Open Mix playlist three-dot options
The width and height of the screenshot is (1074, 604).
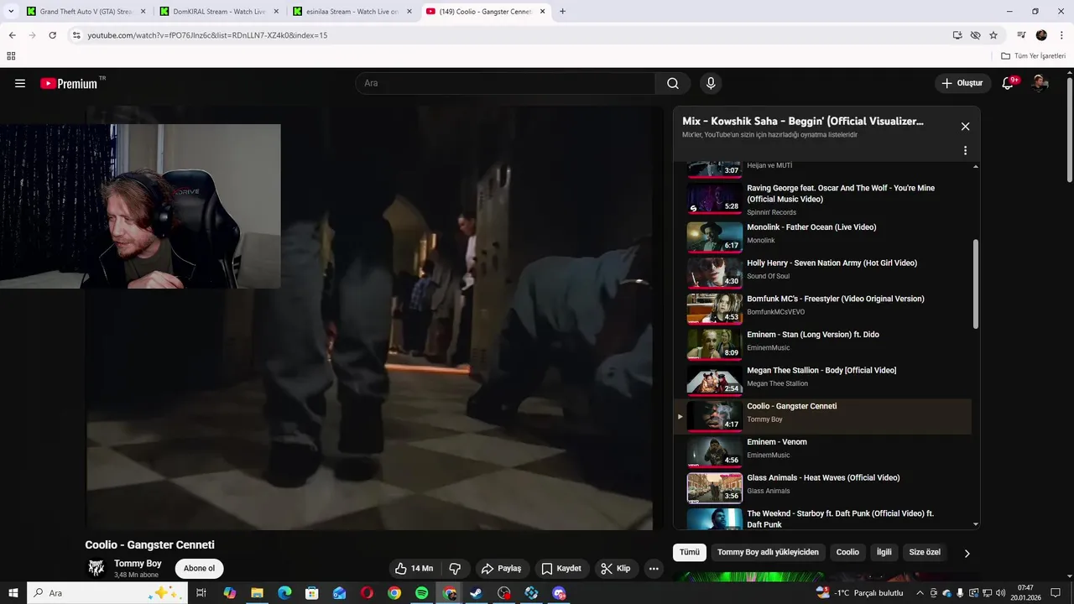click(x=965, y=151)
